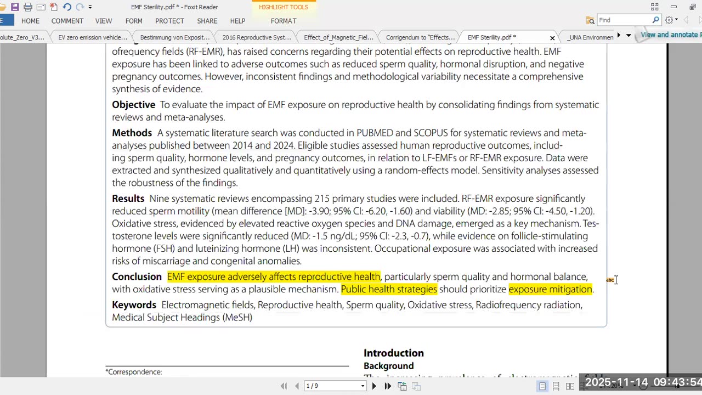Click the Print icon in the quick access toolbar

28,7
